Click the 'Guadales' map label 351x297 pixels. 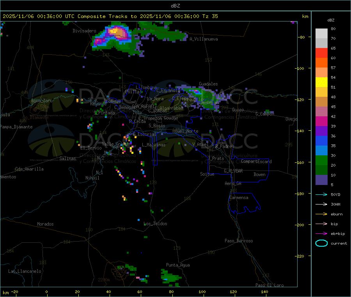(208, 84)
